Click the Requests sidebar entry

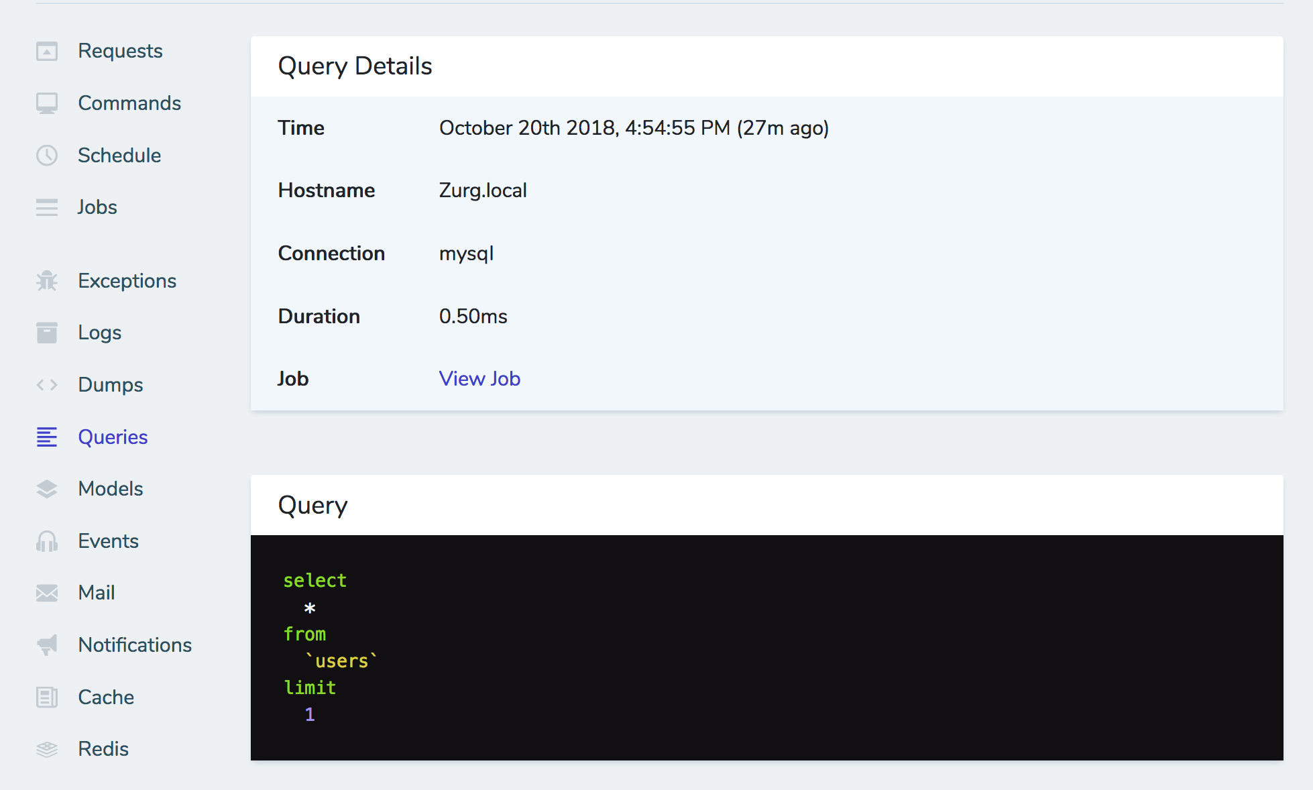(121, 50)
